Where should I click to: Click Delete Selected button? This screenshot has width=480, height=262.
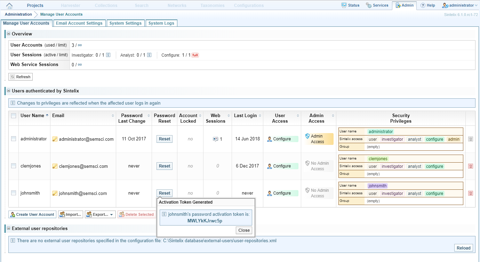pos(137,214)
